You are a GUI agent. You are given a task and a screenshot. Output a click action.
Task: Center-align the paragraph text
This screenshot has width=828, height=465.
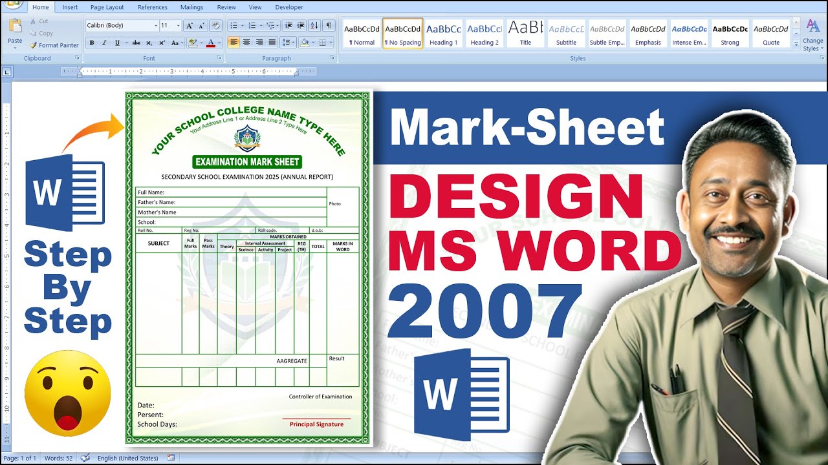[x=247, y=43]
